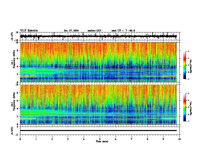Click the date "Jan. 27, 2024" in the header
The image size is (202, 156).
coord(71,31)
